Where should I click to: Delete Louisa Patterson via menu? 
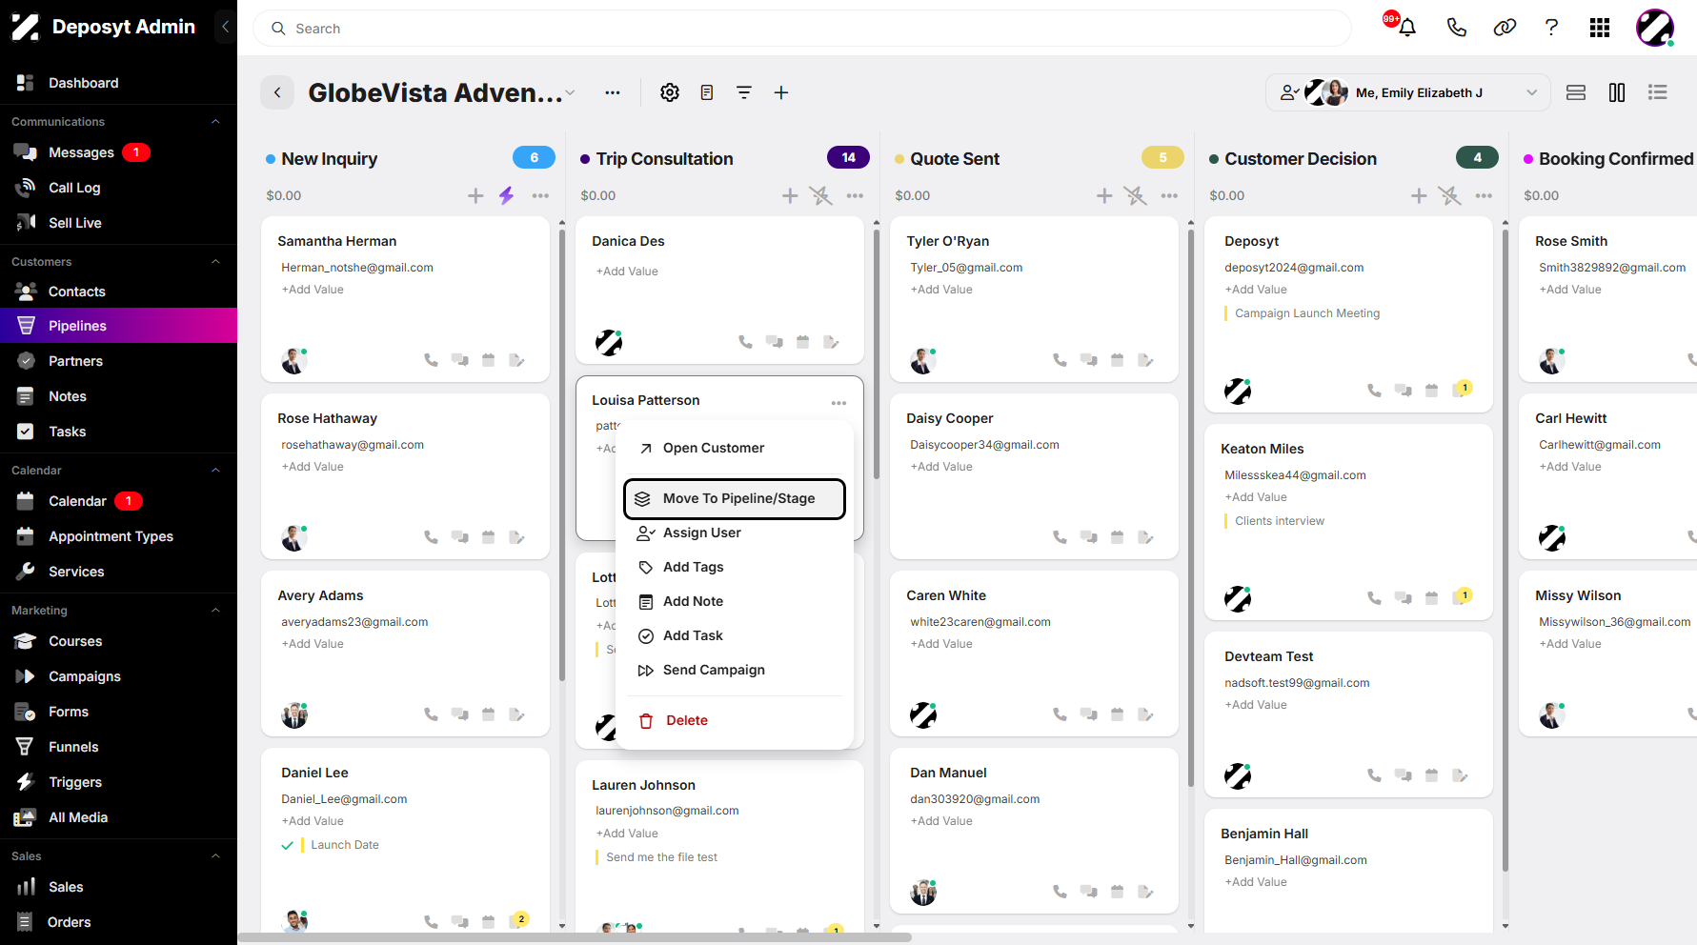[x=734, y=720]
